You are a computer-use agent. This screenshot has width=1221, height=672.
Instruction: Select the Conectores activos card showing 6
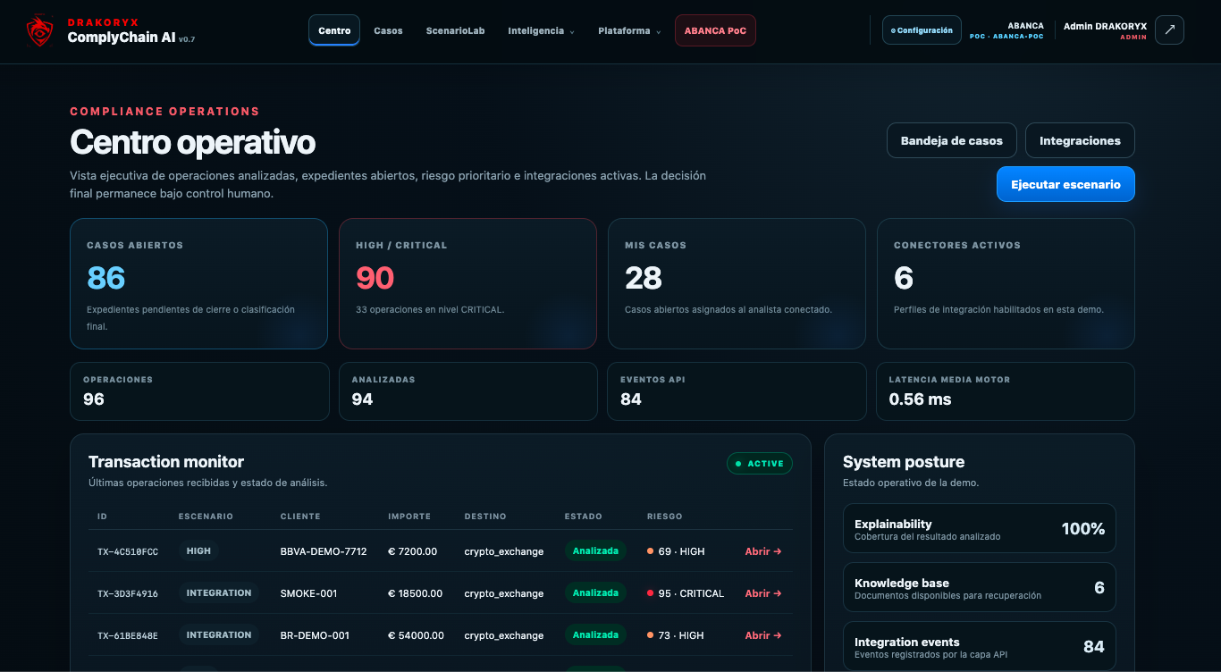(1006, 283)
